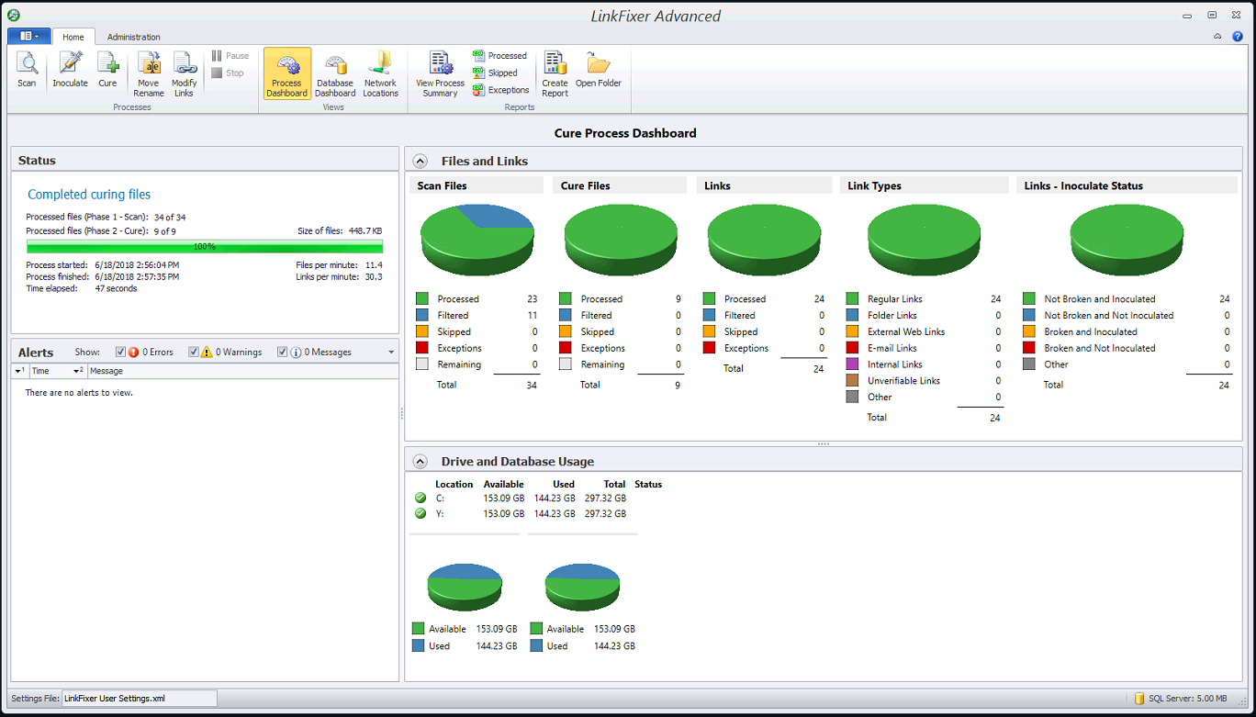Open the Alerts panel options dropdown arrow
This screenshot has width=1256, height=717.
point(391,353)
